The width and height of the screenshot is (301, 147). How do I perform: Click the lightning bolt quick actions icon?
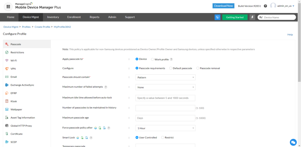point(252,17)
